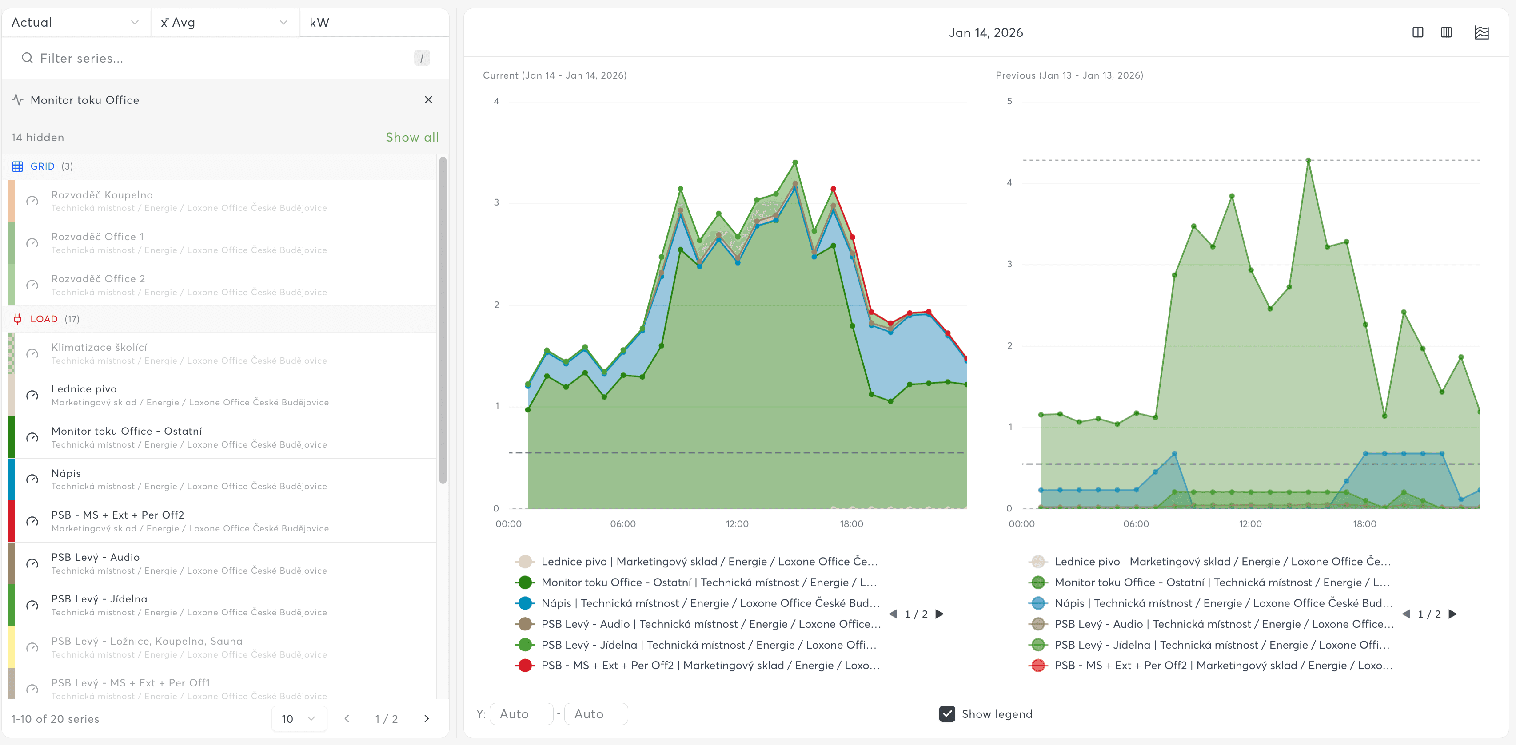Toggle PSB Levý - Audio in Current legend
The image size is (1516, 745).
click(x=698, y=624)
